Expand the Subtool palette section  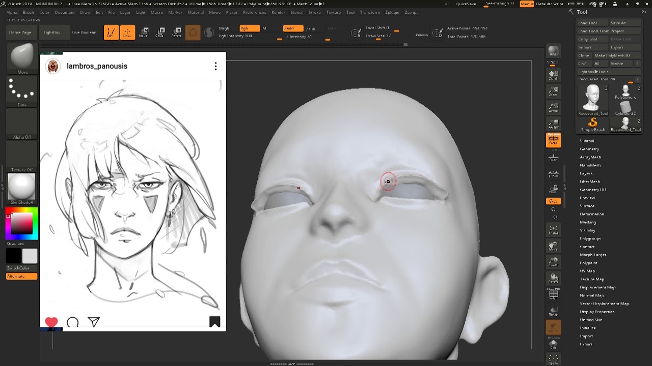click(x=587, y=141)
